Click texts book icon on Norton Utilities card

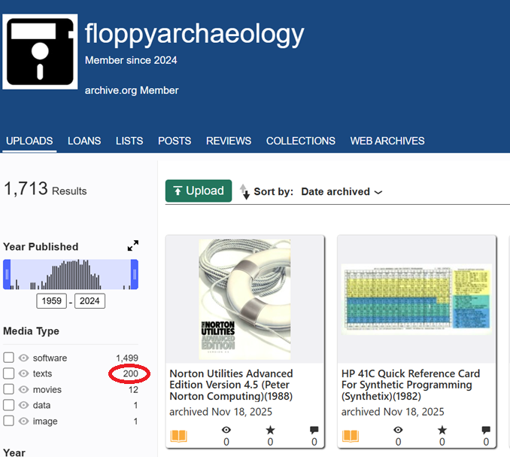pos(178,436)
